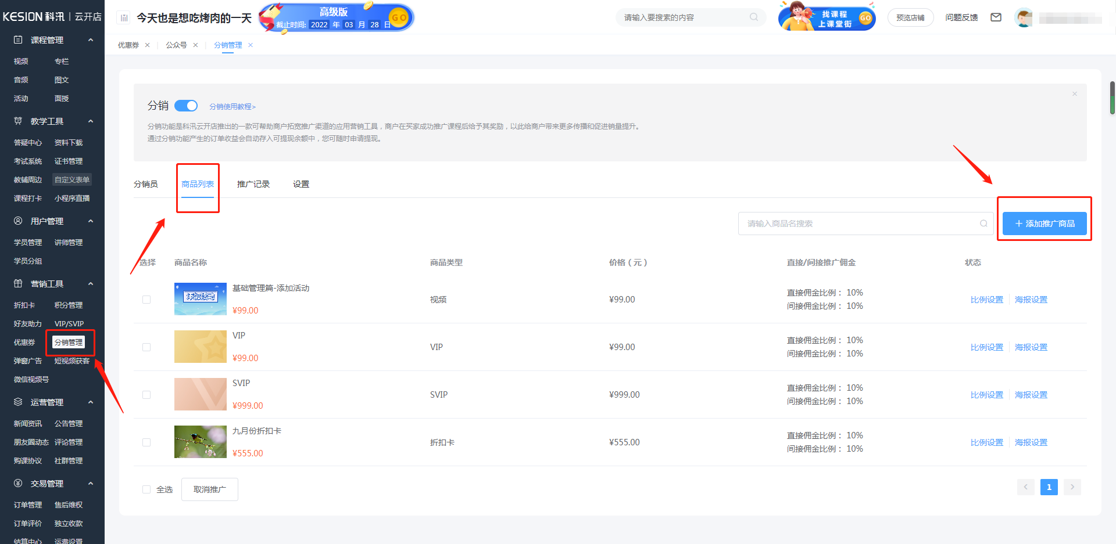Click the 用户管理 user icon

click(18, 221)
